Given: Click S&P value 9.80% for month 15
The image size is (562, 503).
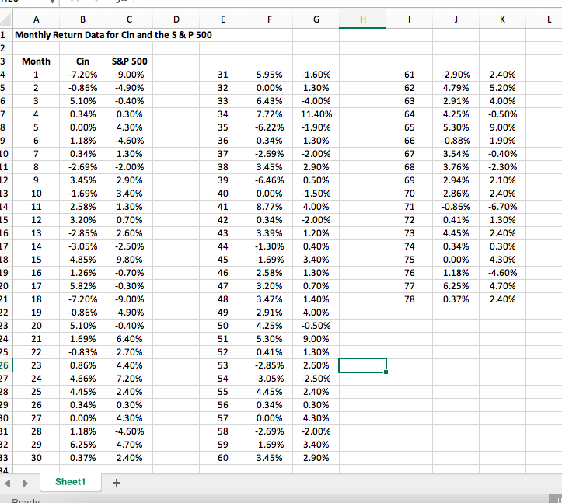Looking at the screenshot, I should point(129,260).
